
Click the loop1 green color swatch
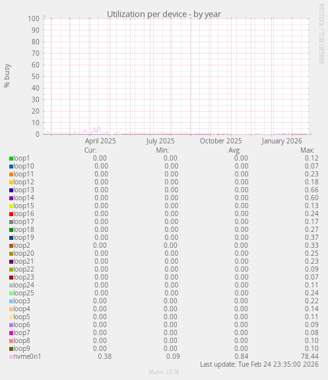tap(11, 159)
